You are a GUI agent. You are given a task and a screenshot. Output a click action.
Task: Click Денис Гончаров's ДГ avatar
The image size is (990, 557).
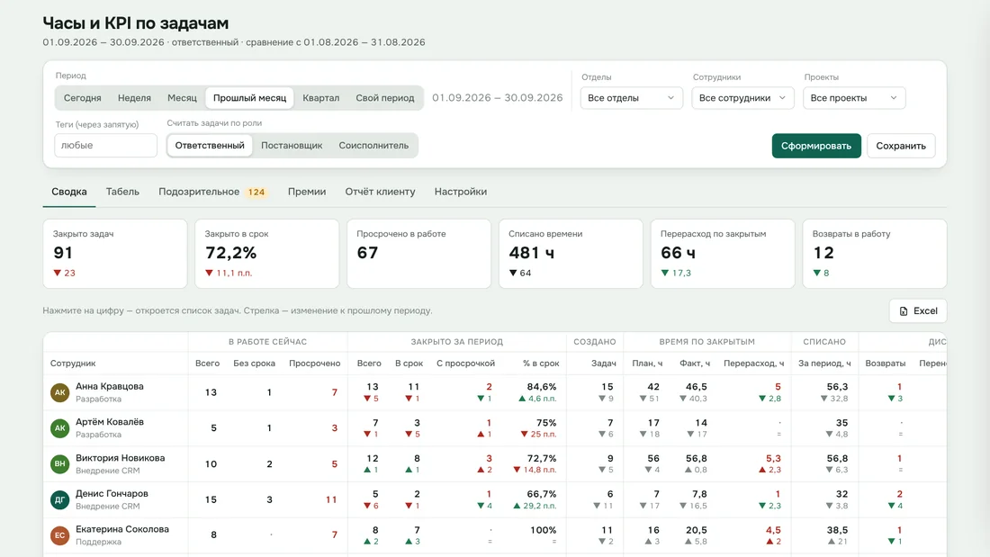(x=60, y=499)
